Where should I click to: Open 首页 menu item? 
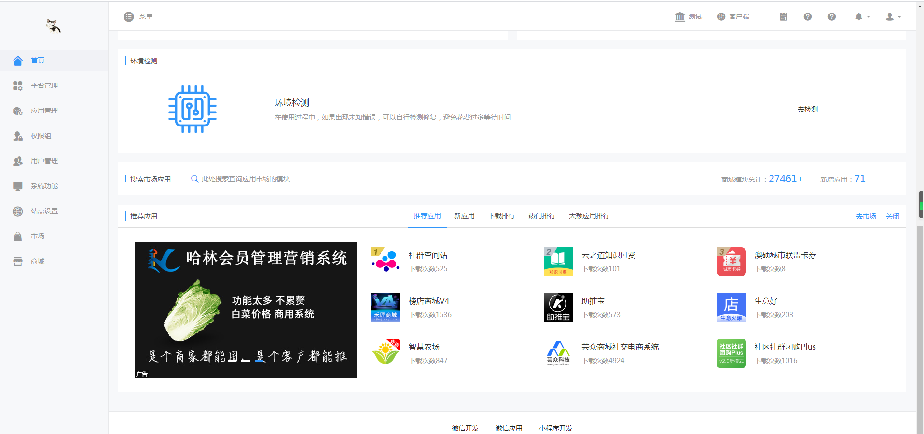tap(54, 61)
